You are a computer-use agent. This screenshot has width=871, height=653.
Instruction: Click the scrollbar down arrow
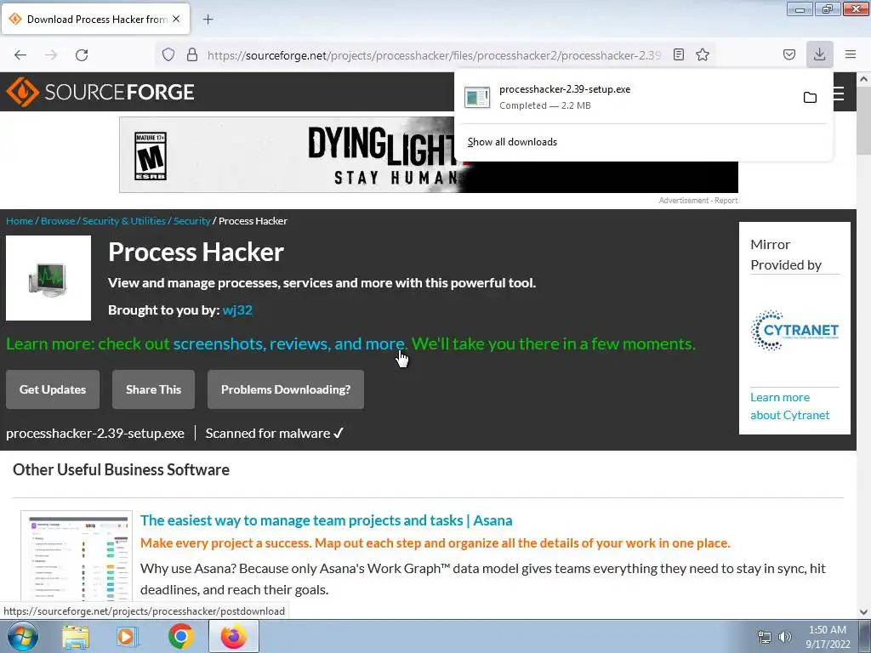863,612
